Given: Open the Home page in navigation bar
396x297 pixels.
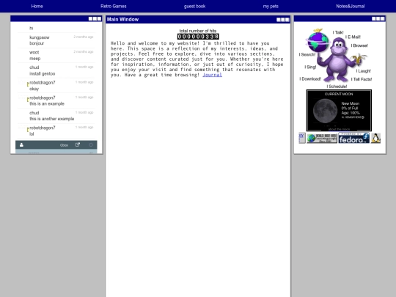Looking at the screenshot, I should 37,7.
